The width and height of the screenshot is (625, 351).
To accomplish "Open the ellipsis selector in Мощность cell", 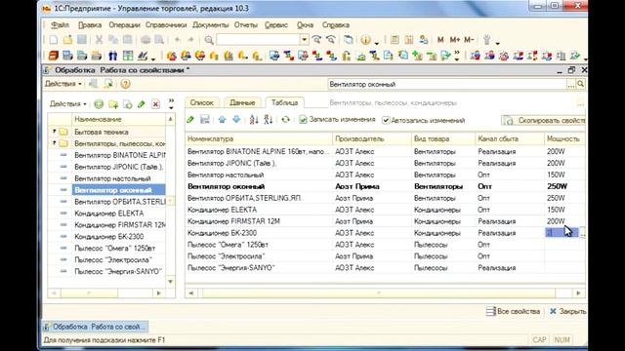I will point(582,233).
